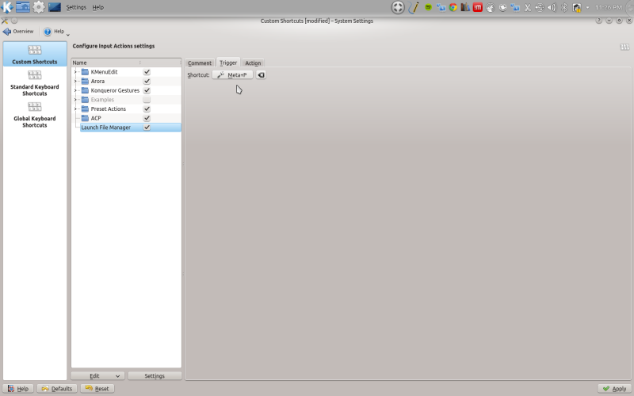Click the books tray icon
Screen dimensions: 634x396
click(465, 7)
